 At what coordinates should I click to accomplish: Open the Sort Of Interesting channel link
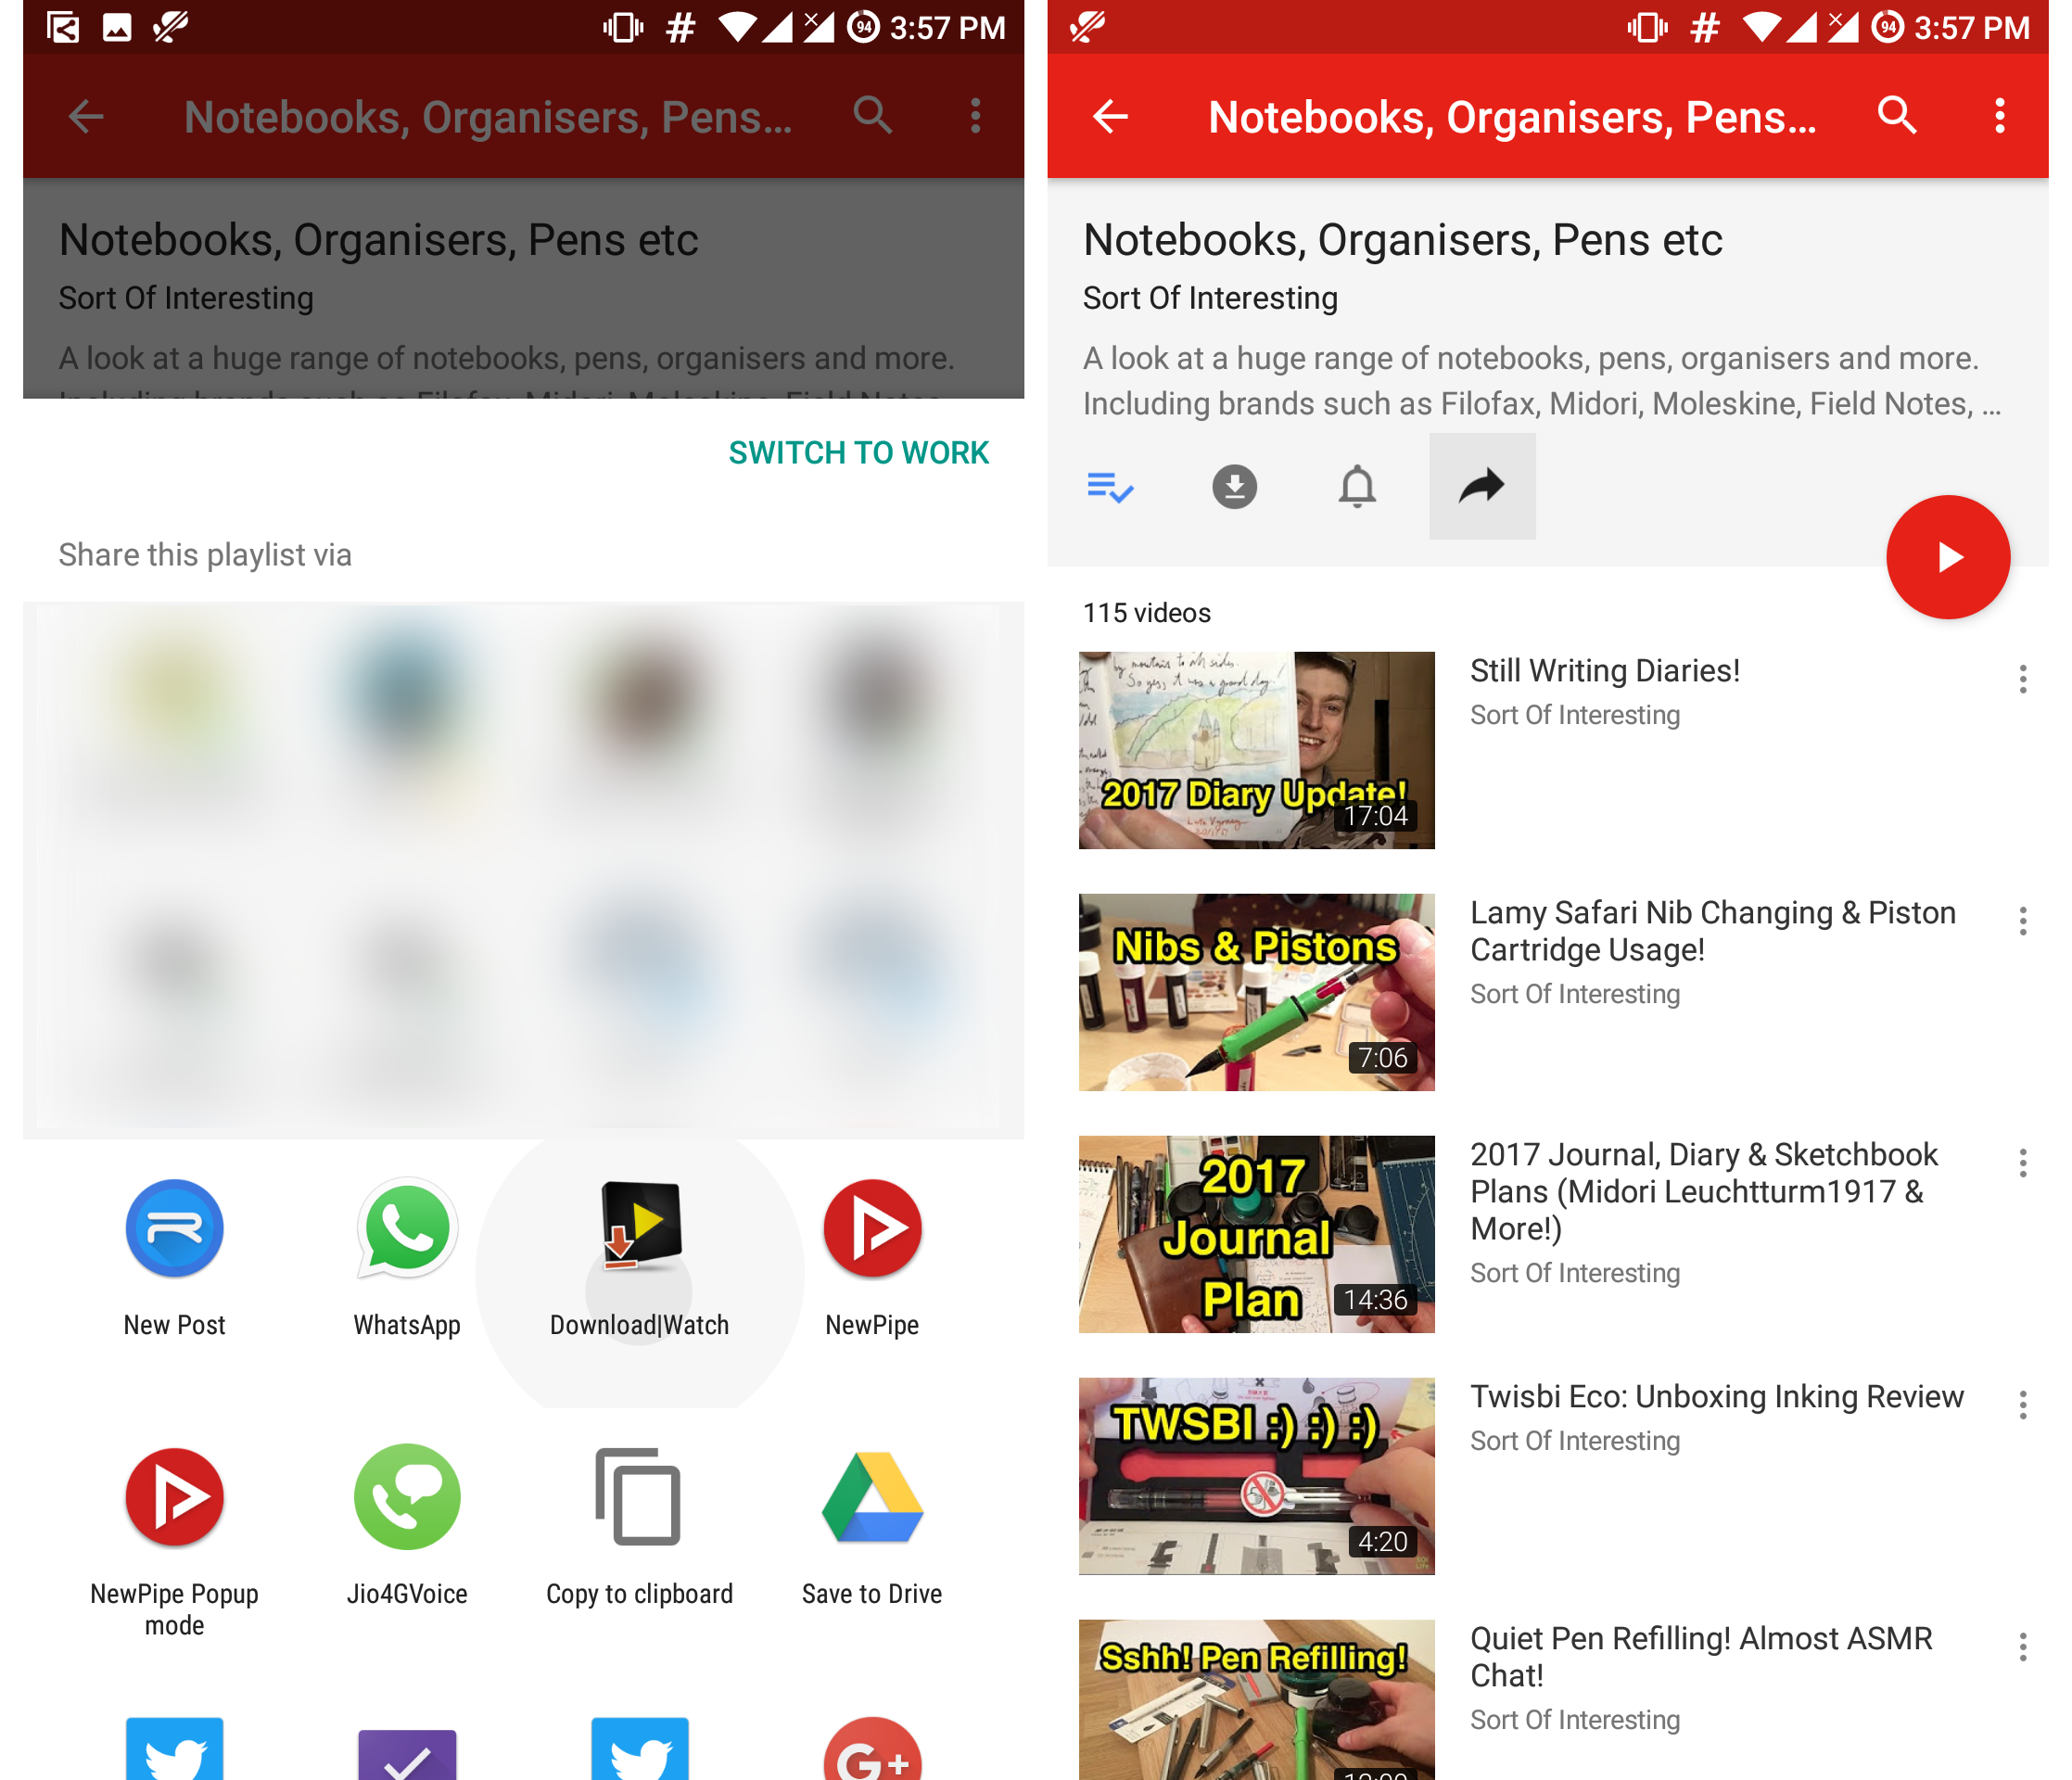pos(1209,297)
